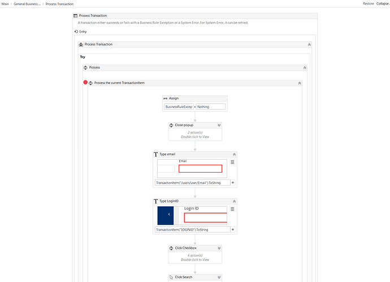Image resolution: width=390 pixels, height=282 pixels.
Task: Select the Try section label
Action: click(x=83, y=57)
